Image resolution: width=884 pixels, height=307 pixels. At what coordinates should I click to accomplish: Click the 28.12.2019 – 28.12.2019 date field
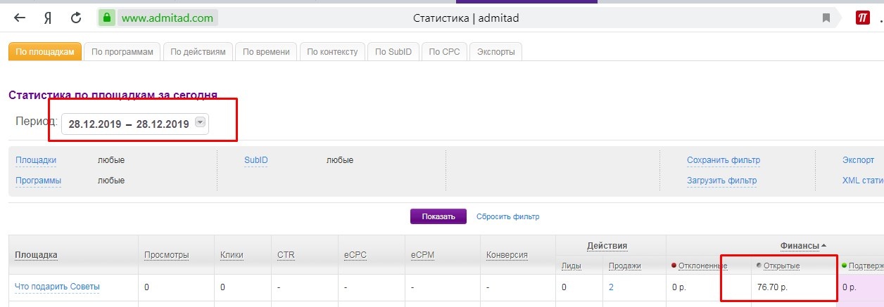pos(135,124)
